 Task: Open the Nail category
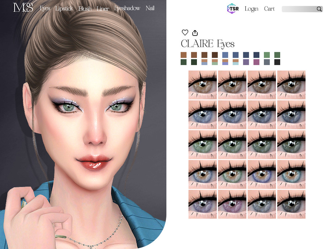[x=150, y=8]
